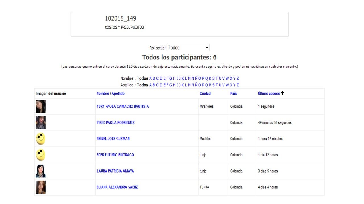Filter Apellido by letter S
Viewport: 364px width, 204px height.
point(214,85)
